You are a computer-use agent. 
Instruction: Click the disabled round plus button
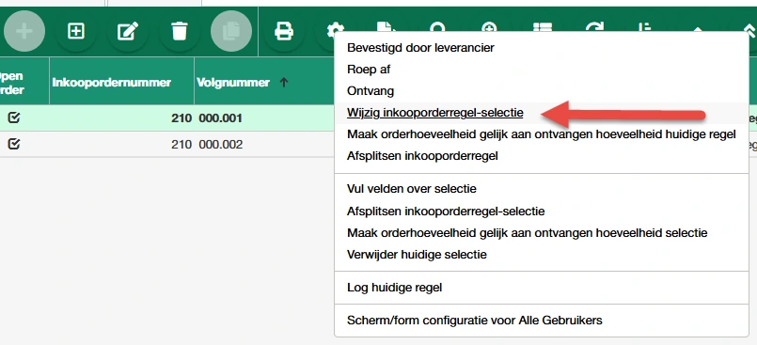coord(24,31)
